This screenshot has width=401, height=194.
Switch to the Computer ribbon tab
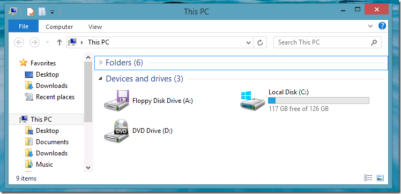click(x=60, y=27)
